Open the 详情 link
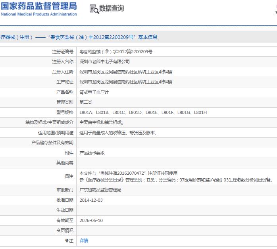The height and width of the screenshot is (249, 277). [84, 241]
